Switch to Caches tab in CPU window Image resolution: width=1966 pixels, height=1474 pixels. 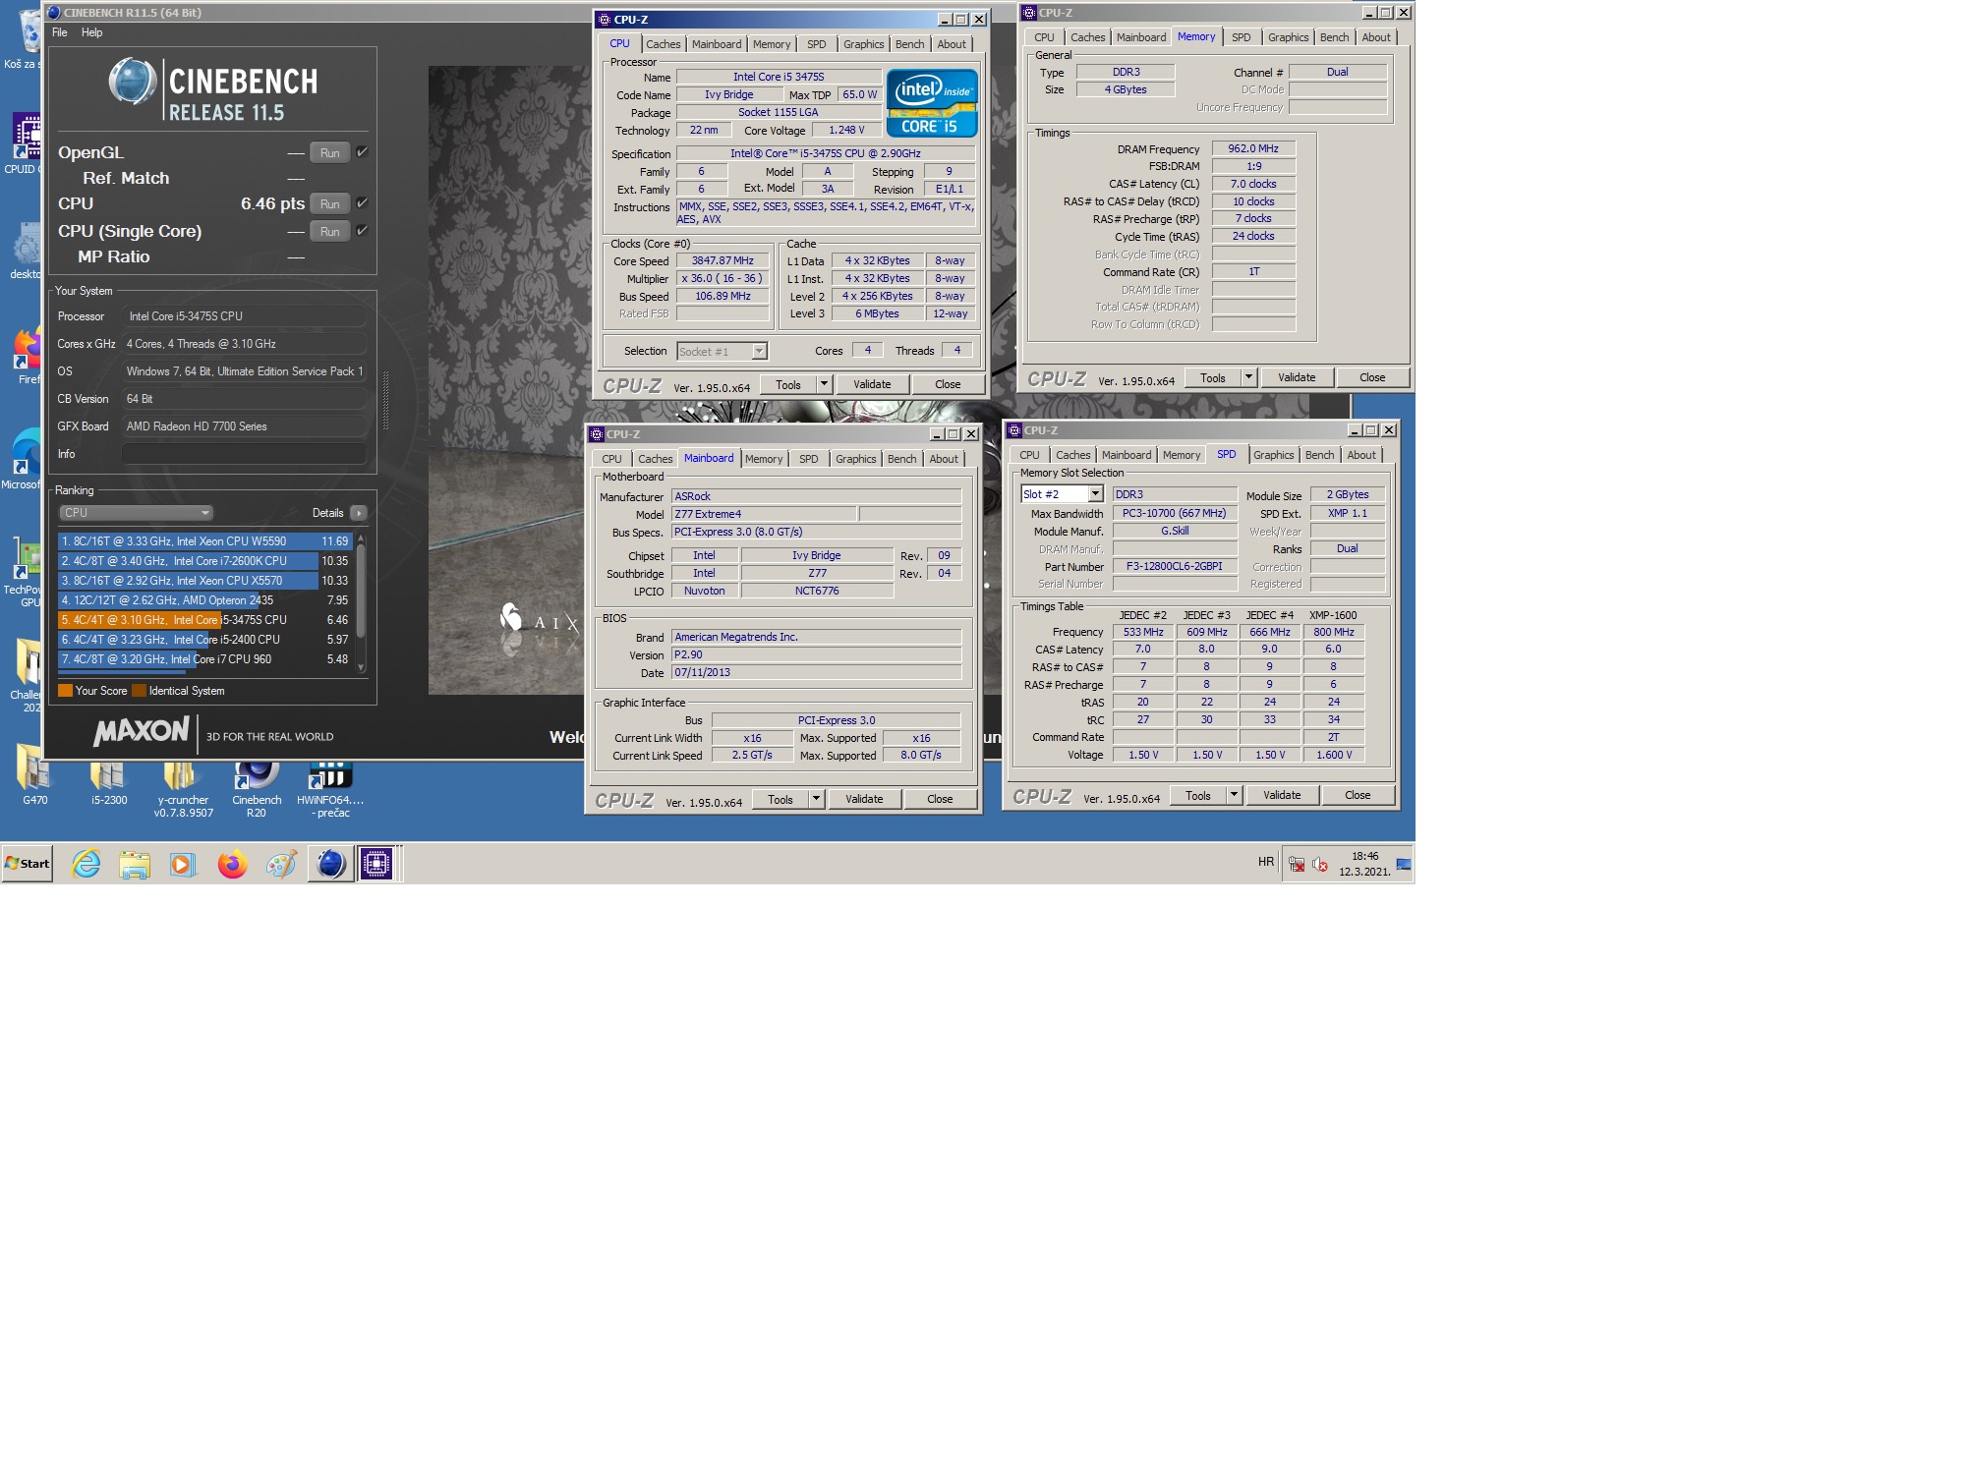click(663, 44)
